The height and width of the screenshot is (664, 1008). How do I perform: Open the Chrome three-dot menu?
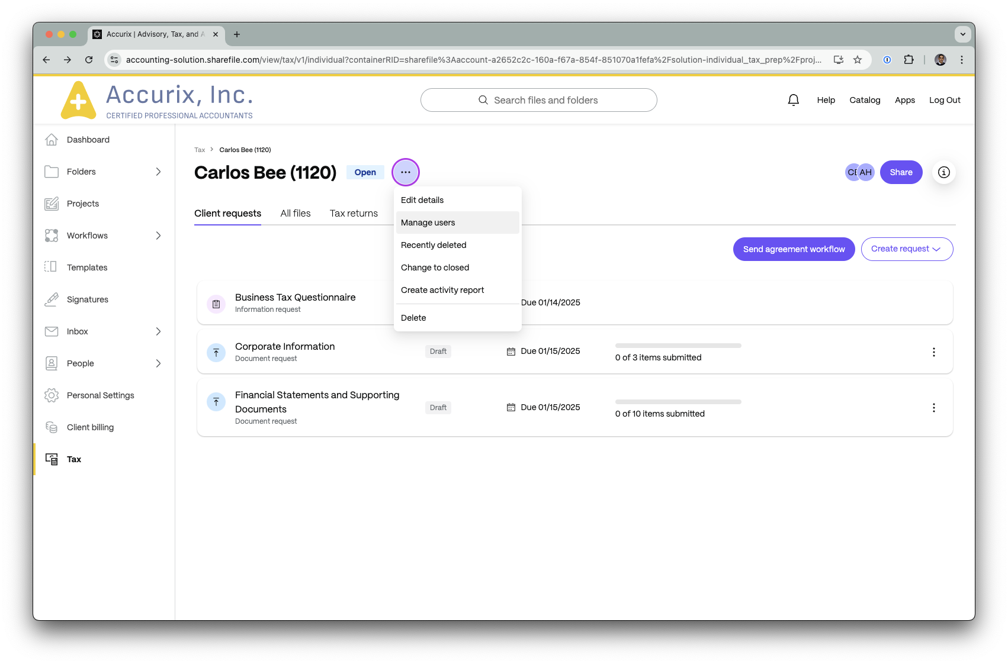[962, 60]
